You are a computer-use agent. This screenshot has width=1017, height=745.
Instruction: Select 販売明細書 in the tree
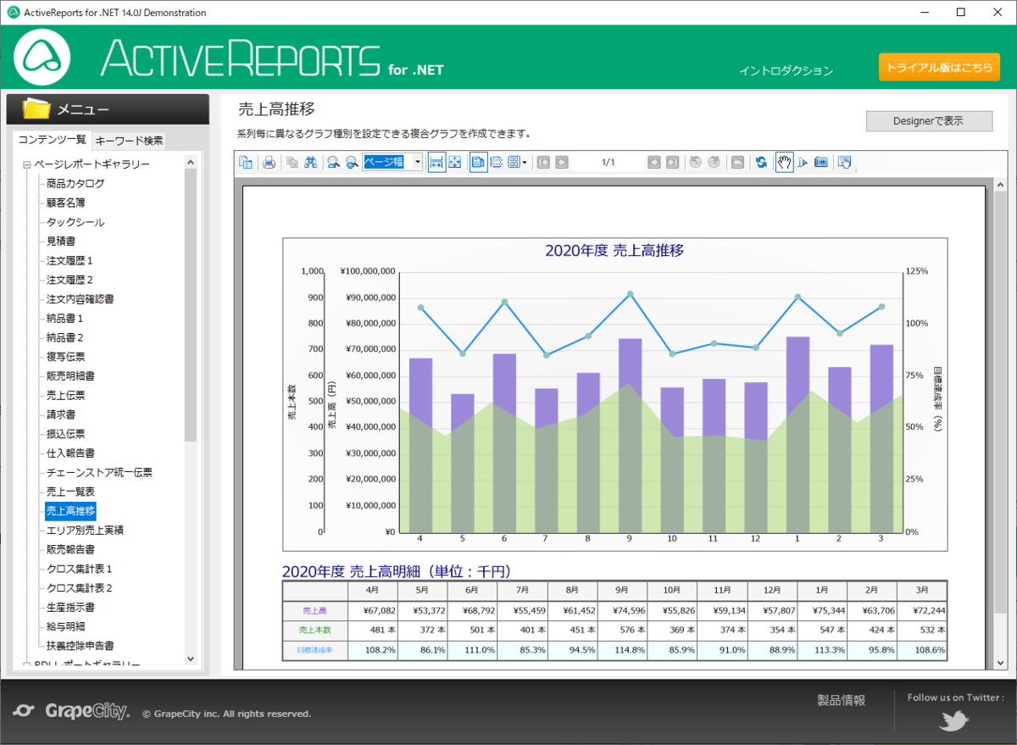[70, 376]
